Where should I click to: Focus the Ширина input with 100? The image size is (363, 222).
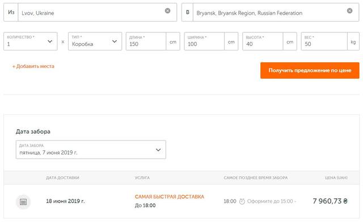point(204,41)
